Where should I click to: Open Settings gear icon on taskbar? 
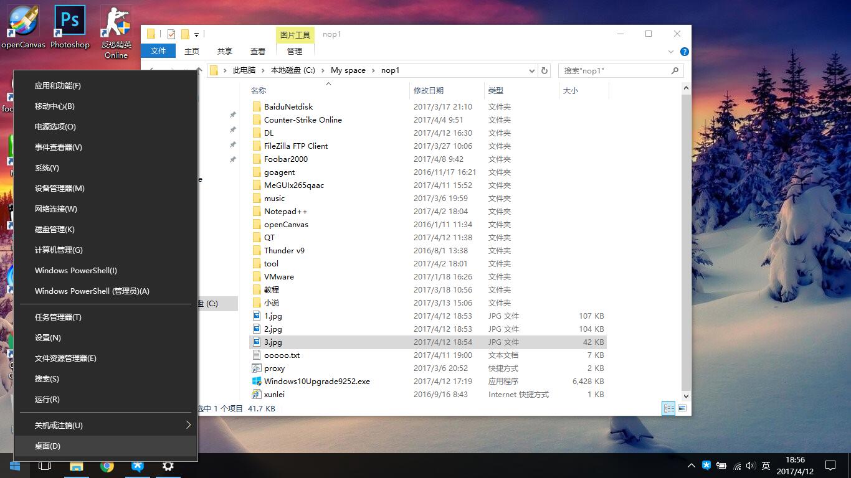[x=168, y=466]
